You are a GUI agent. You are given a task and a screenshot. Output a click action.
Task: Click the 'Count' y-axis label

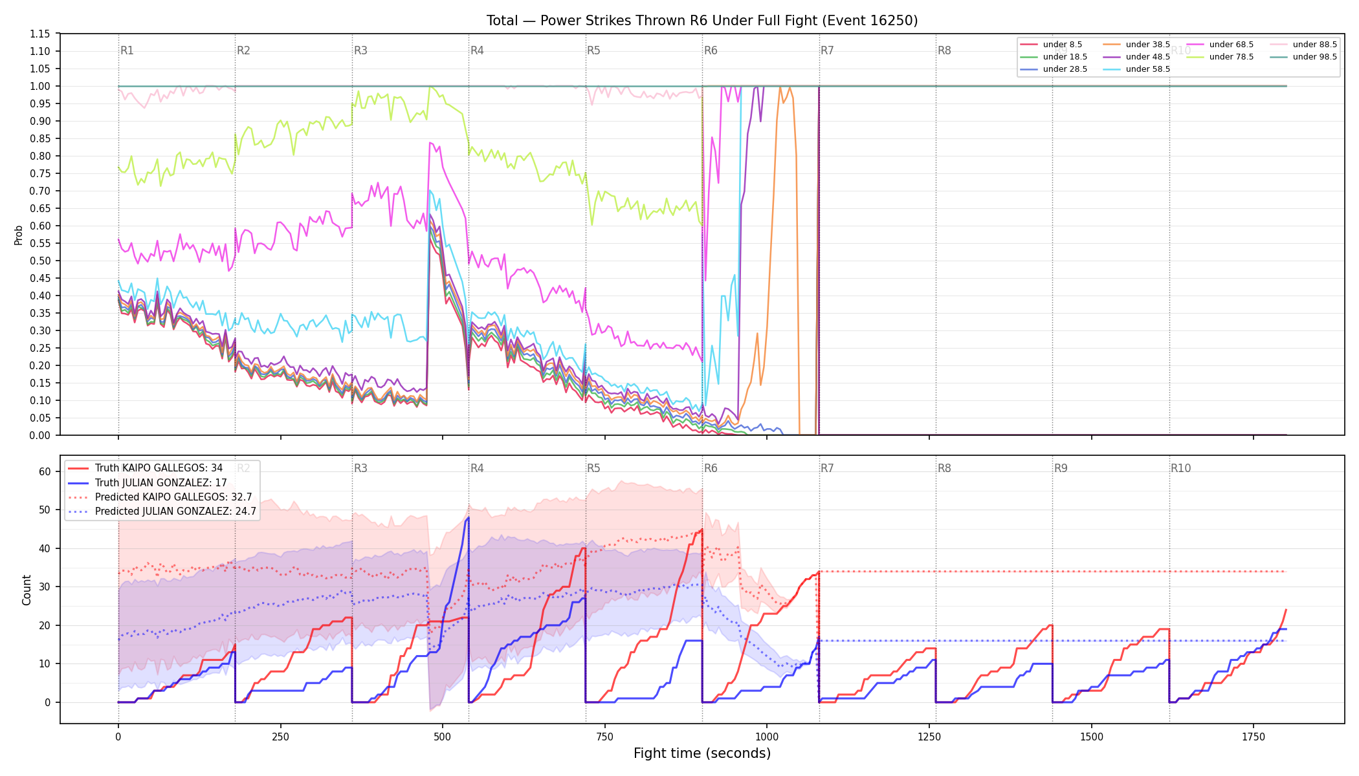(27, 590)
